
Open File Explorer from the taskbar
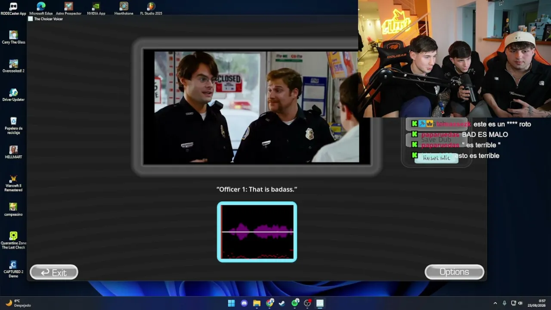point(257,303)
